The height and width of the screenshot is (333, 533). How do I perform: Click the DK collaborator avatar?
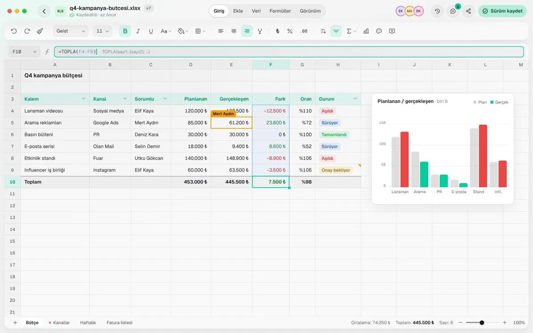(x=418, y=11)
